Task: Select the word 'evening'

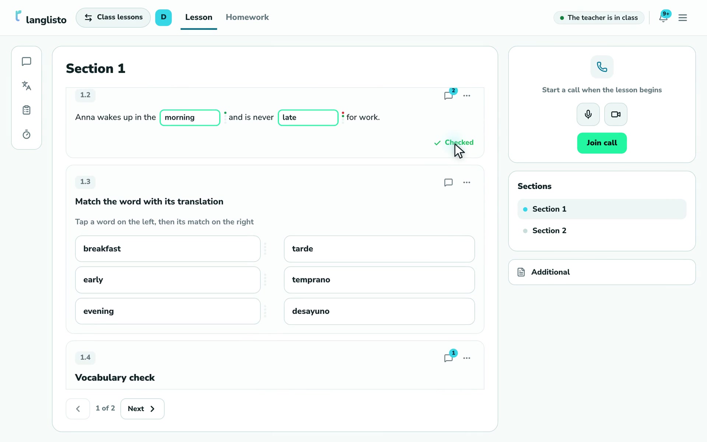Action: click(168, 311)
